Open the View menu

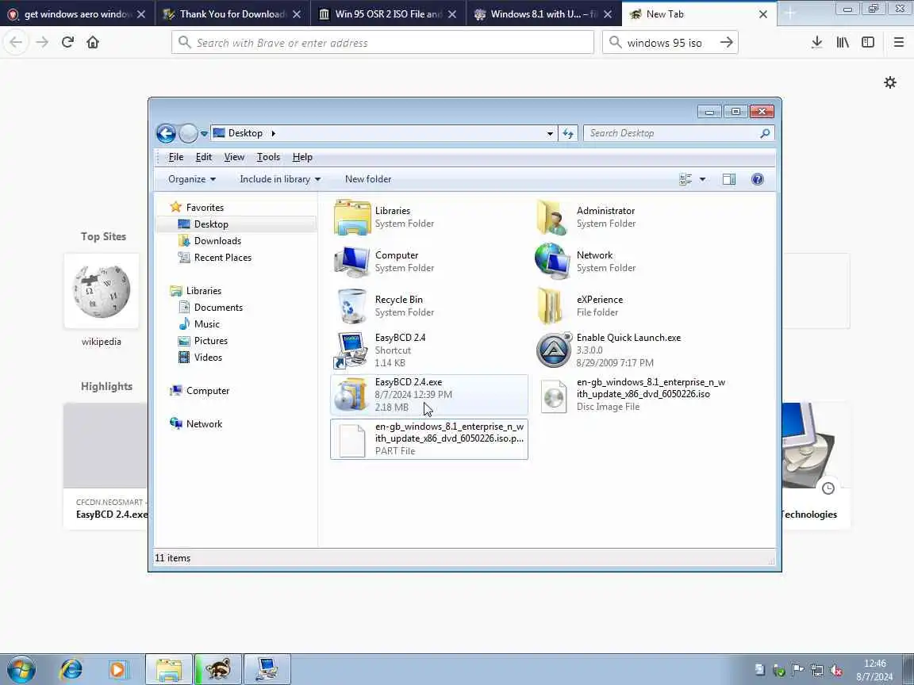pos(234,157)
